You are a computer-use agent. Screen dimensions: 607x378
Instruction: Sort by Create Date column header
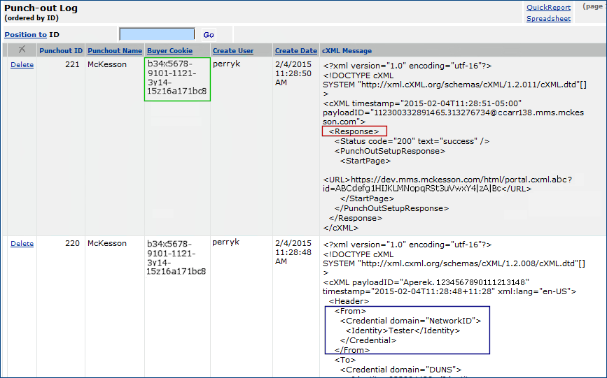click(x=295, y=50)
